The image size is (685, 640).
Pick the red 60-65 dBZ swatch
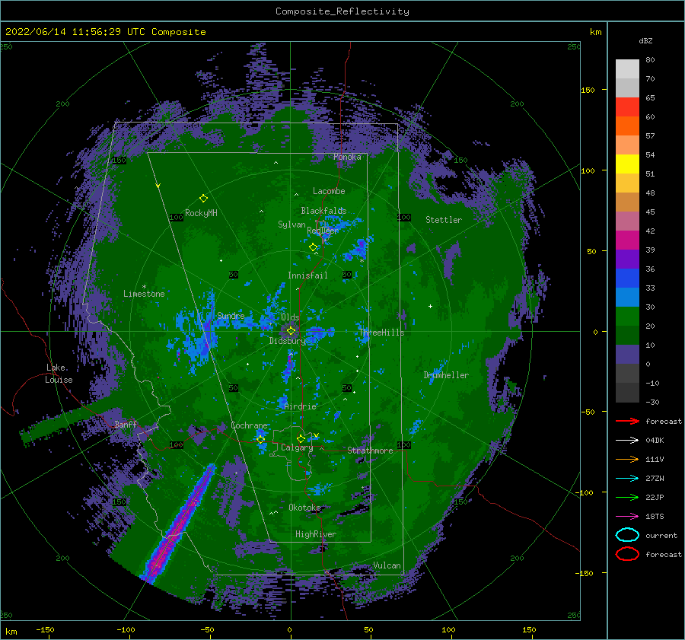click(x=627, y=107)
